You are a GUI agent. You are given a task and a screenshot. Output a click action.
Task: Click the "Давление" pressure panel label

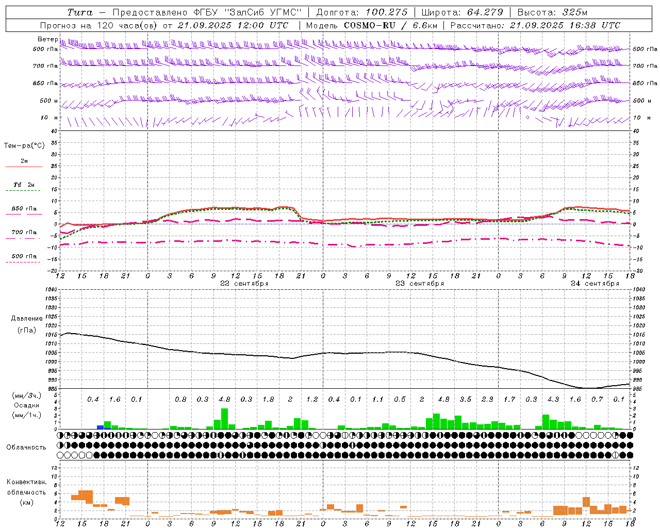click(27, 319)
